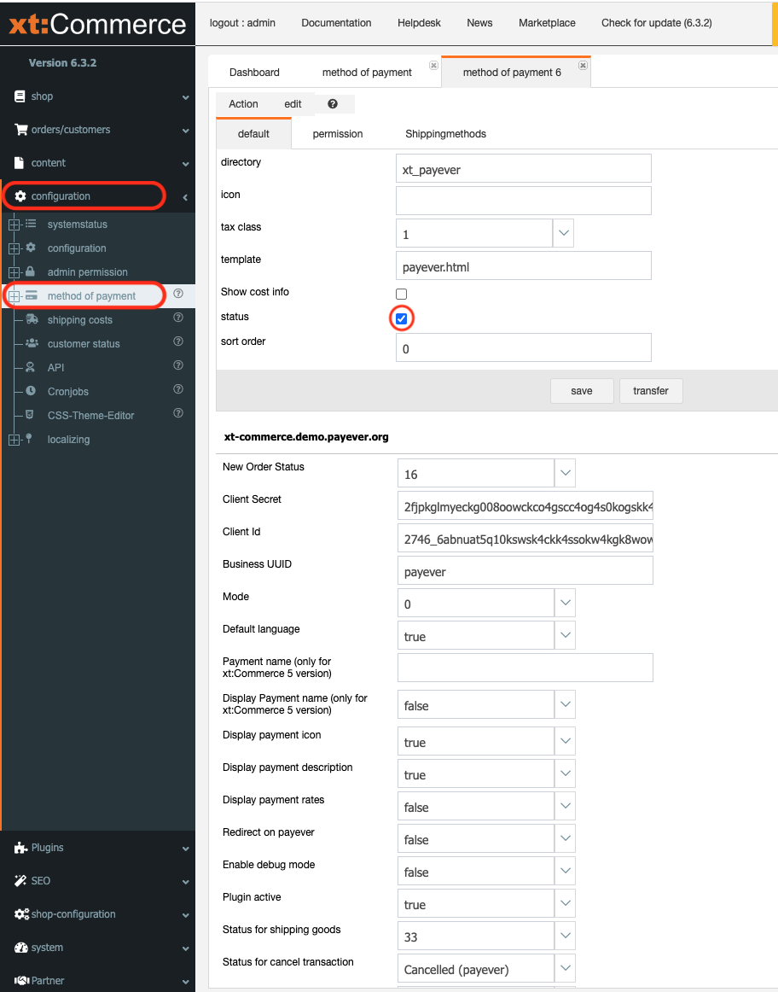Open the Marketplace link
The image size is (778, 992).
point(547,23)
